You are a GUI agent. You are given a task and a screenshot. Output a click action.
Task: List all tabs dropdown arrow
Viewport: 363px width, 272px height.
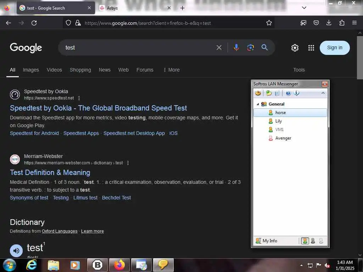(304, 8)
